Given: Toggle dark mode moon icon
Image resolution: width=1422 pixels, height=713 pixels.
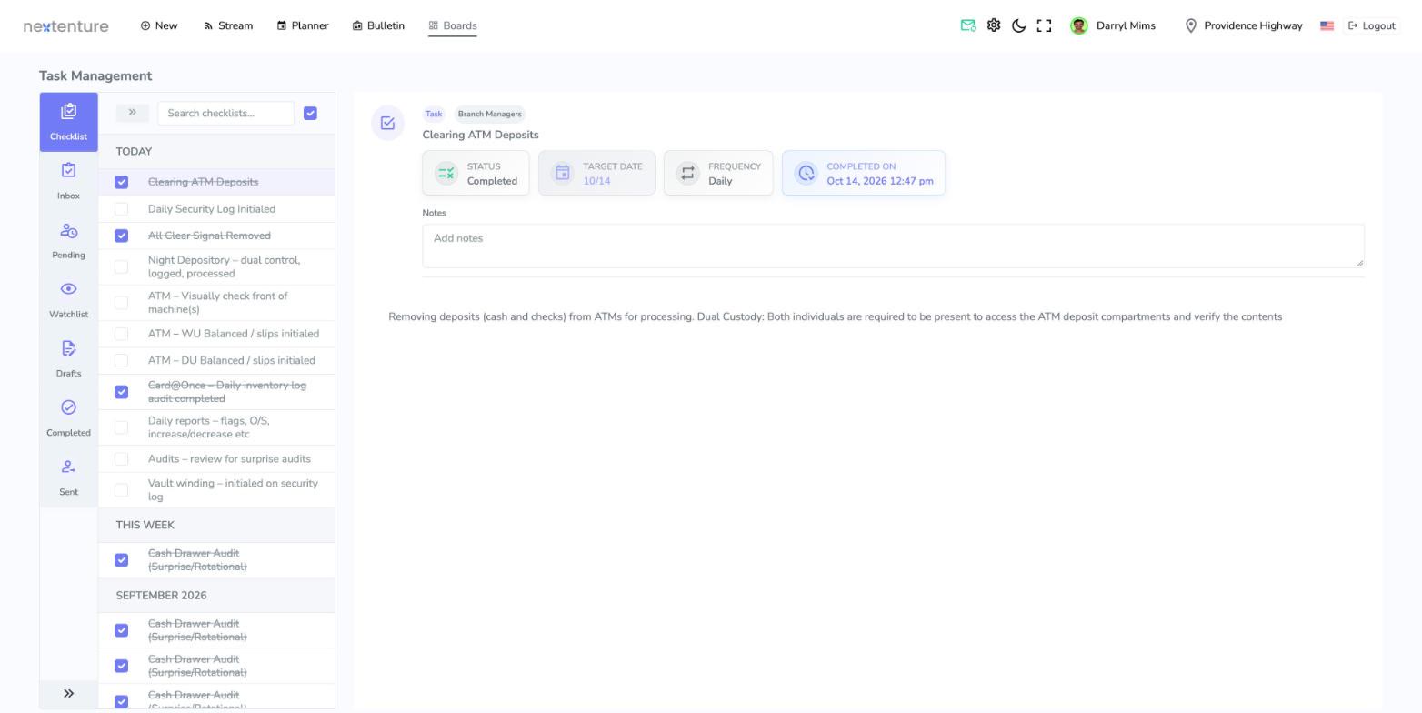Looking at the screenshot, I should 1018,25.
